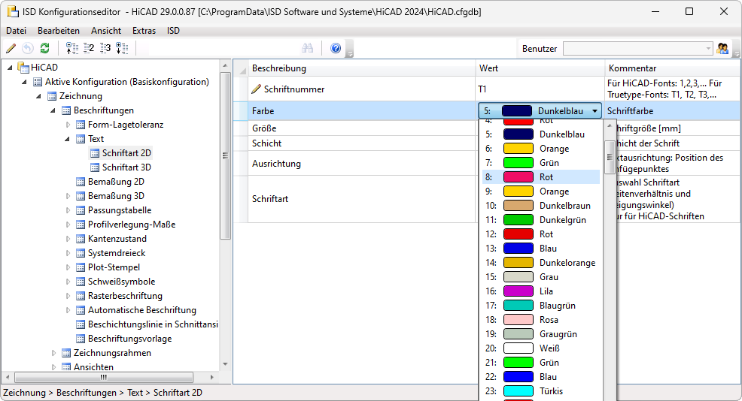Viewport: 742px width, 401px height.
Task: Open the Ansicht menu
Action: (106, 31)
